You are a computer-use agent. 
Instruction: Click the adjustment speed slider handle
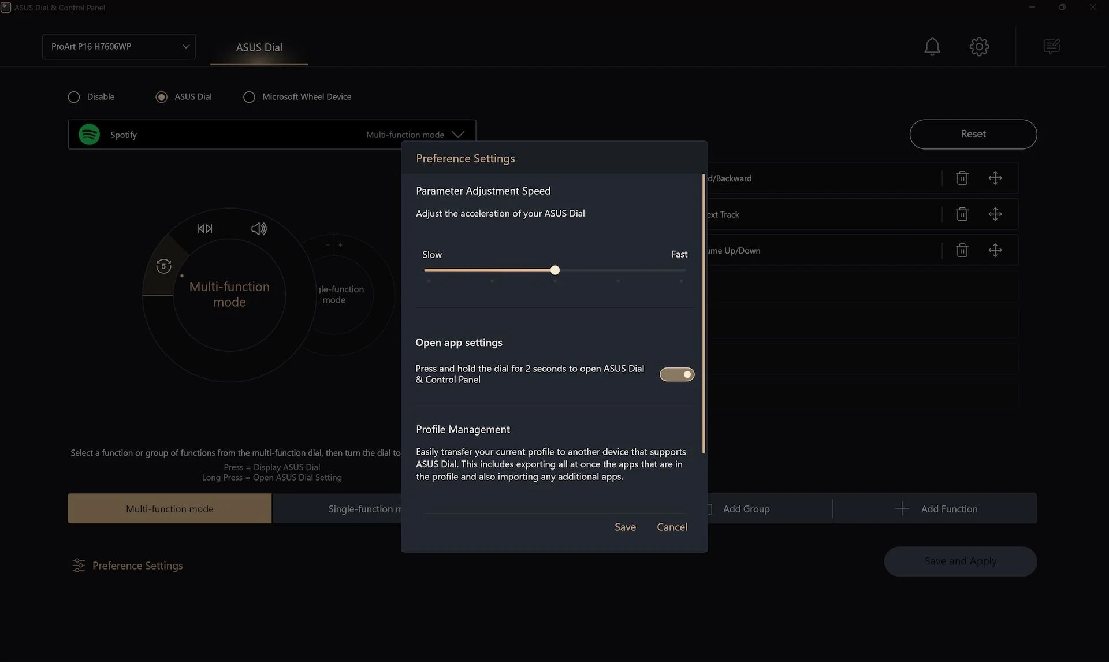555,270
